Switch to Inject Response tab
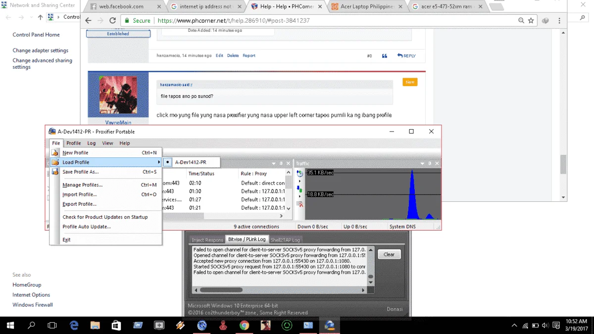The image size is (594, 334). coord(207,240)
